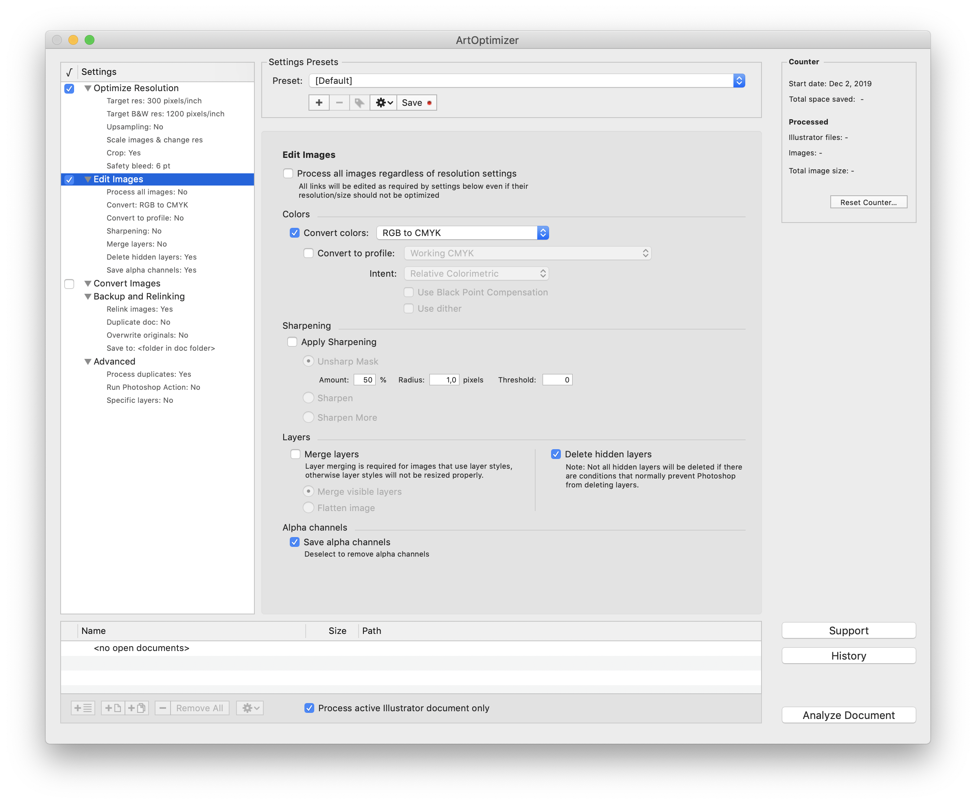Click the sharpening Amount field
The image size is (976, 804).
[365, 380]
